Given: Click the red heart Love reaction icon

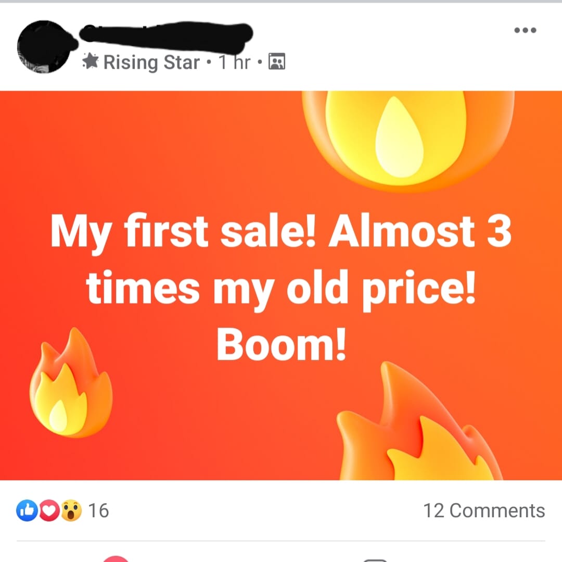Looking at the screenshot, I should (x=49, y=510).
